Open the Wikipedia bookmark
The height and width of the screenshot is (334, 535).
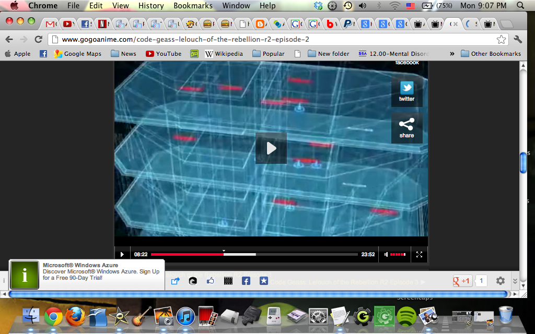click(x=224, y=54)
